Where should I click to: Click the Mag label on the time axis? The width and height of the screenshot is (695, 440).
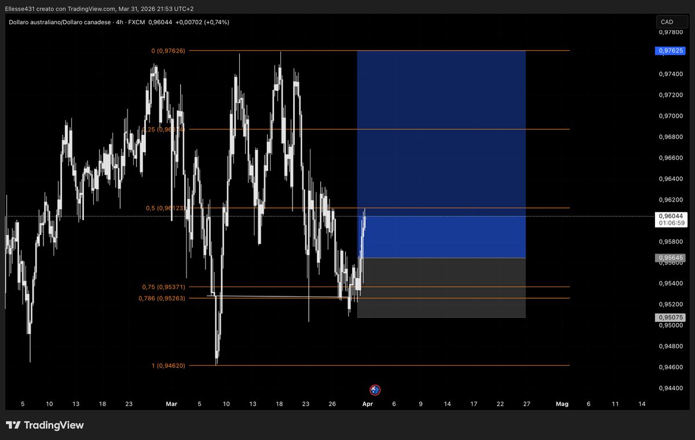(x=561, y=404)
